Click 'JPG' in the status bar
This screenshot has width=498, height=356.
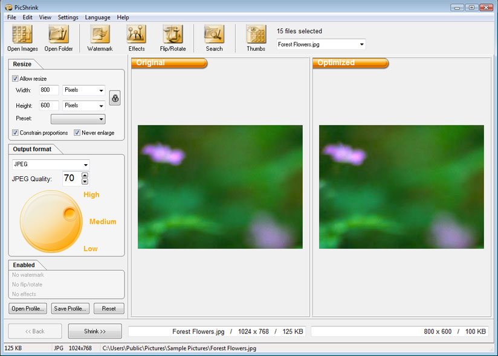pyautogui.click(x=59, y=348)
